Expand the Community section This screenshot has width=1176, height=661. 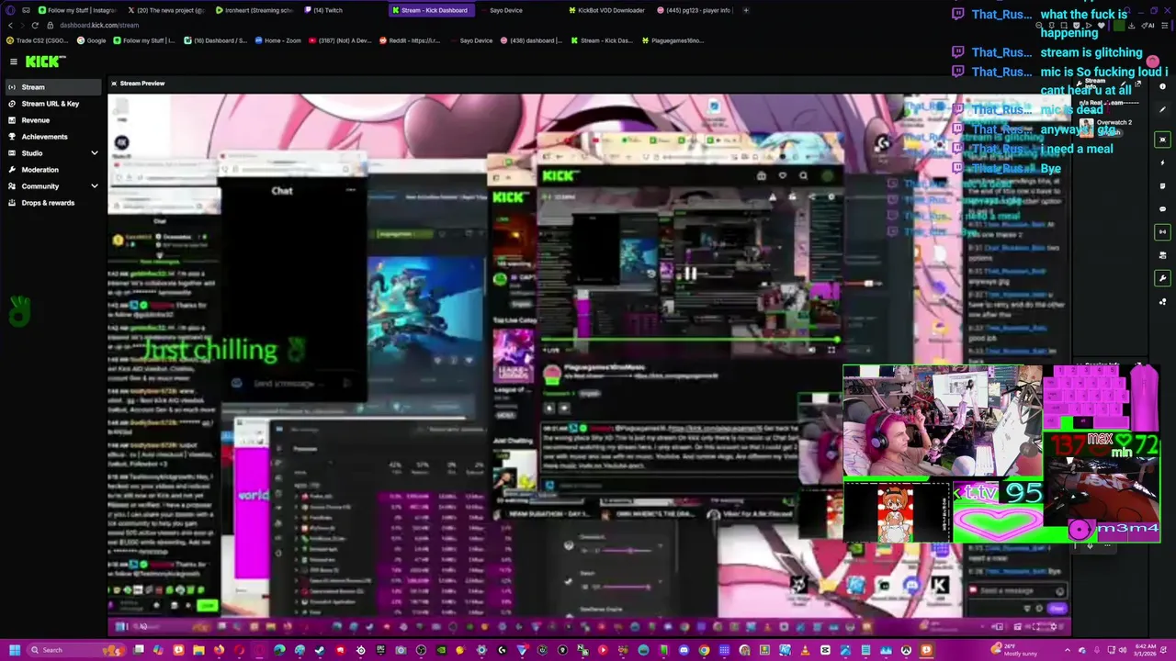tap(51, 186)
